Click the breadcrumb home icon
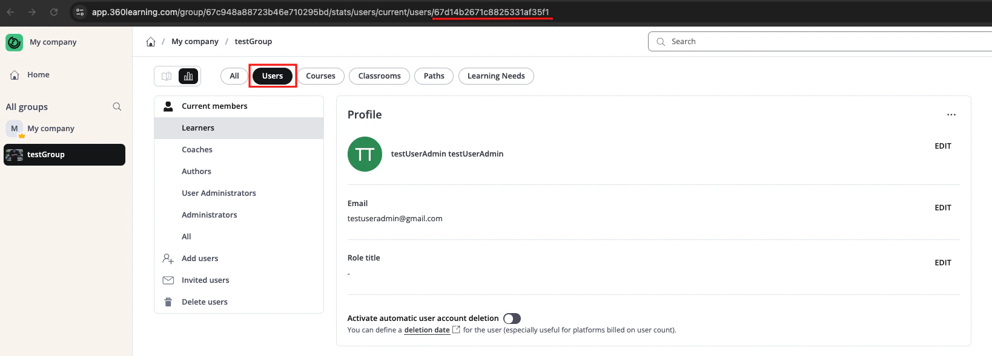 (151, 42)
